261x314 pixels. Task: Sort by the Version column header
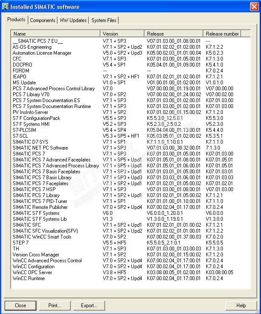point(122,33)
